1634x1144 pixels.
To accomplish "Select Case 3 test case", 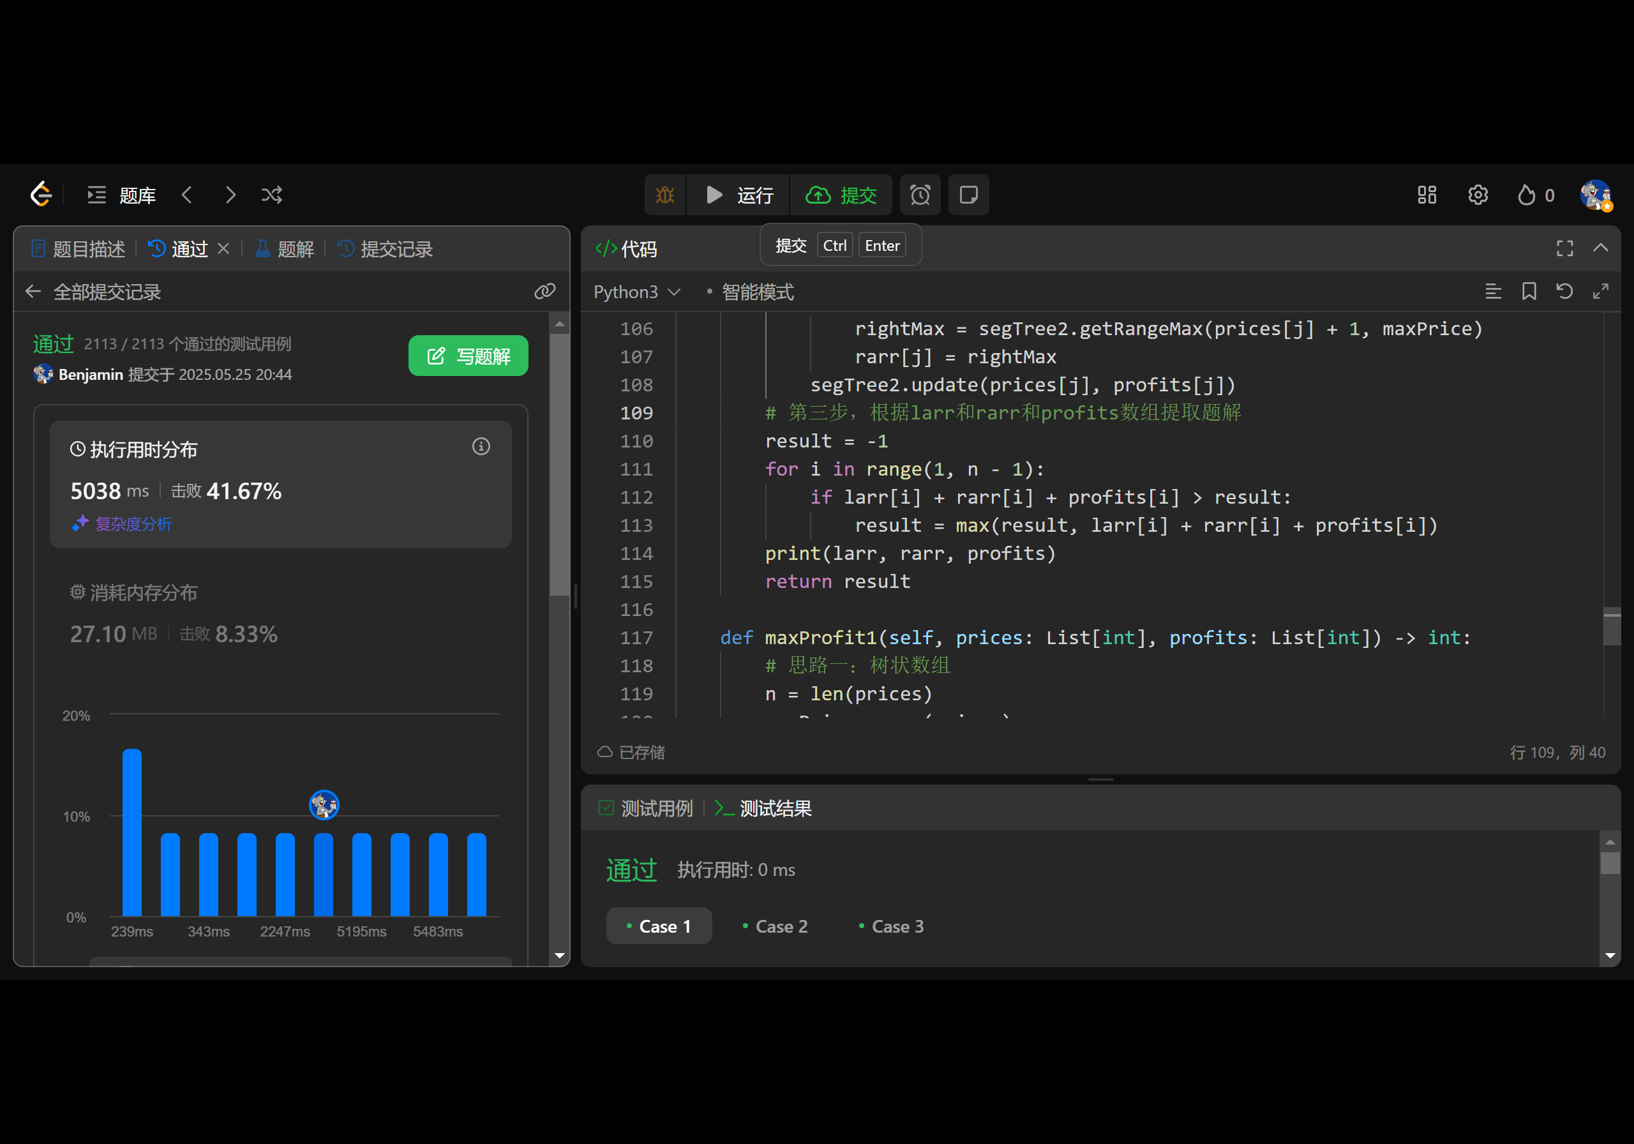I will (890, 926).
